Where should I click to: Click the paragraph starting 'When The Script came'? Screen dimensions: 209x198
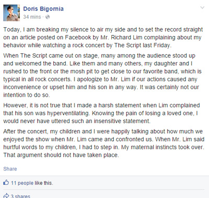pyautogui.click(x=102, y=75)
